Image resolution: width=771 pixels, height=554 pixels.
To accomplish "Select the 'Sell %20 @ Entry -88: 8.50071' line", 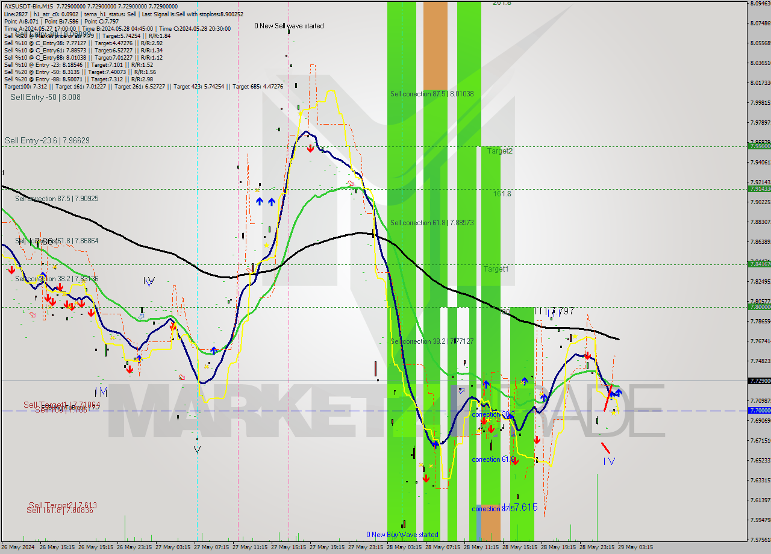I will pos(78,79).
